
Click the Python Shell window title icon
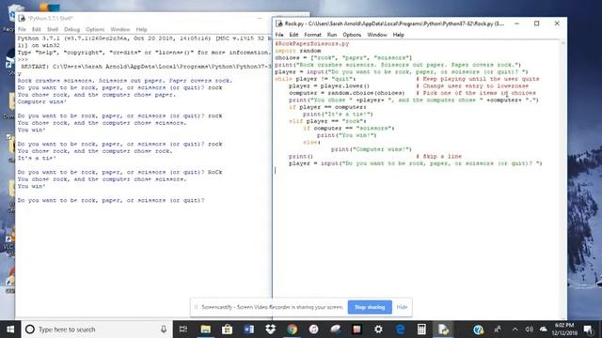tap(22, 18)
